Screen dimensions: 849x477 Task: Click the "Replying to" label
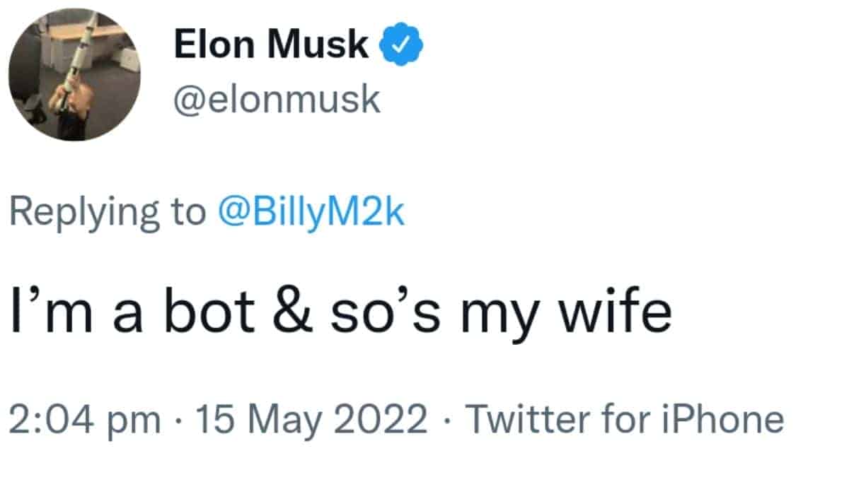point(108,214)
